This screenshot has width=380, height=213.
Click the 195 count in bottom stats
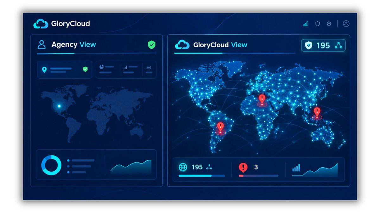tap(197, 167)
